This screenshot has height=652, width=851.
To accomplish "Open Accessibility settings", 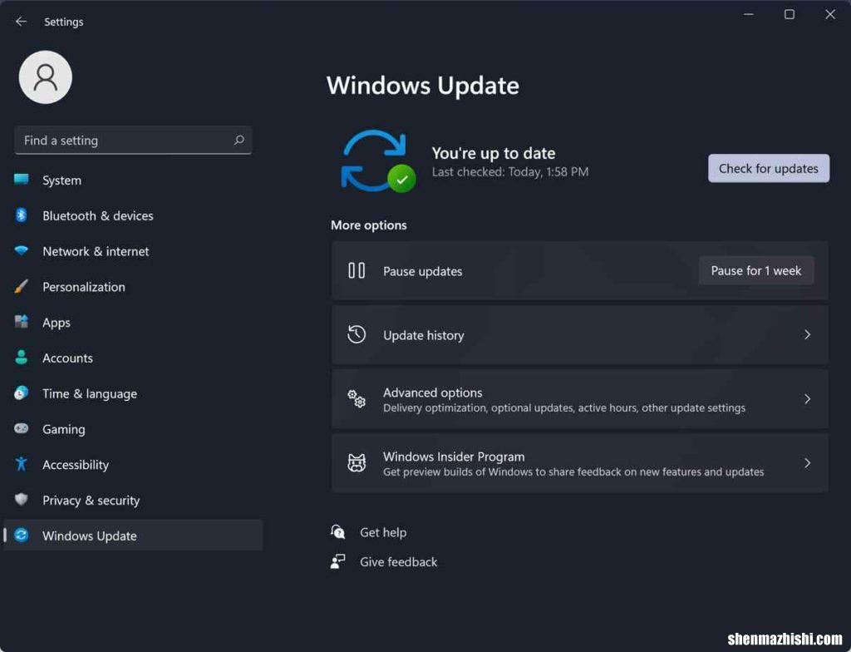I will click(x=133, y=465).
